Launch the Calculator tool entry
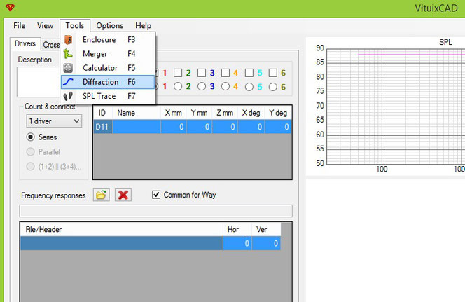Image resolution: width=465 pixels, height=302 pixels. tap(108, 68)
